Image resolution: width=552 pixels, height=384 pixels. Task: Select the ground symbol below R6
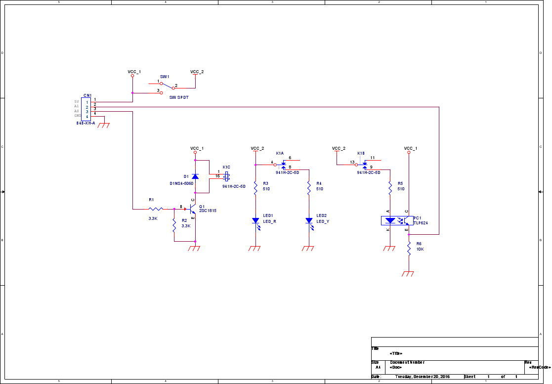[408, 273]
